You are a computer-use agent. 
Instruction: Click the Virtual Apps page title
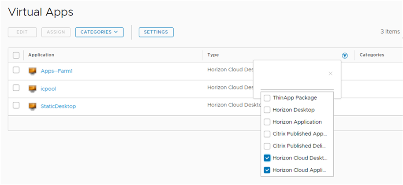point(41,12)
